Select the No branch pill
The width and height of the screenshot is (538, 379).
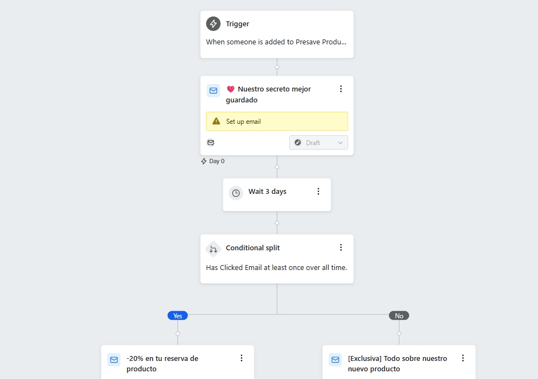click(399, 315)
